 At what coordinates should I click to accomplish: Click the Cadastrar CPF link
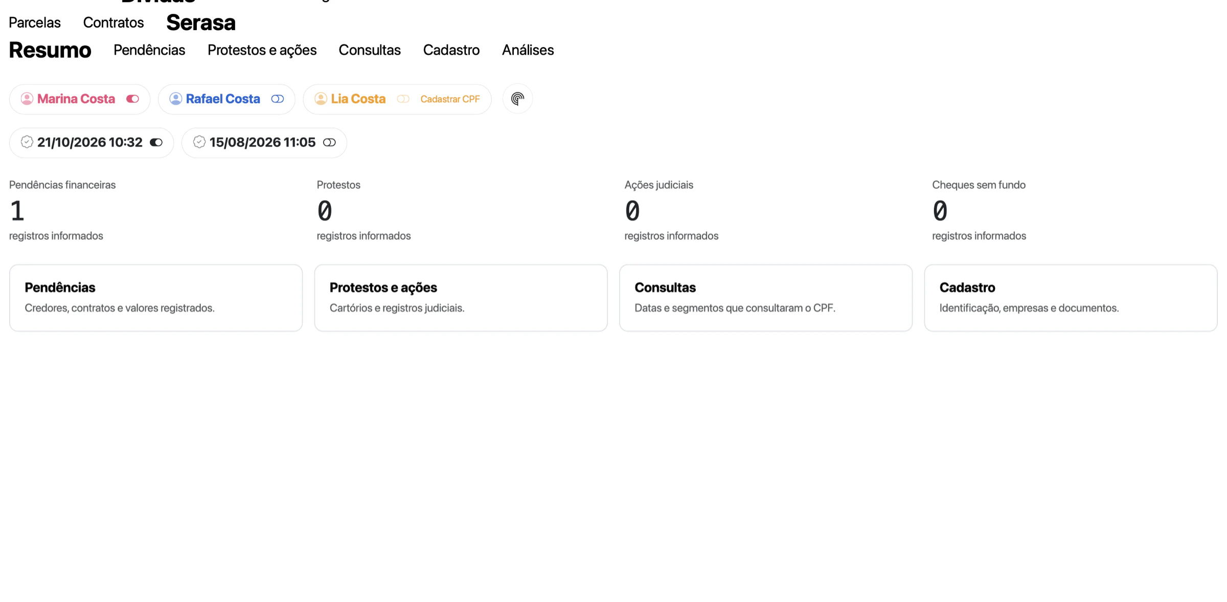(x=450, y=99)
